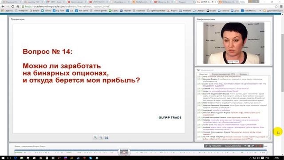The image size is (284, 160).
Task: Zoom in on the presentation slide
Action: [x=95, y=137]
